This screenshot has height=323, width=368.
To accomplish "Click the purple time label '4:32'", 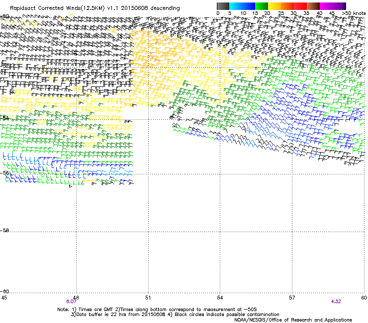I will 336,302.
